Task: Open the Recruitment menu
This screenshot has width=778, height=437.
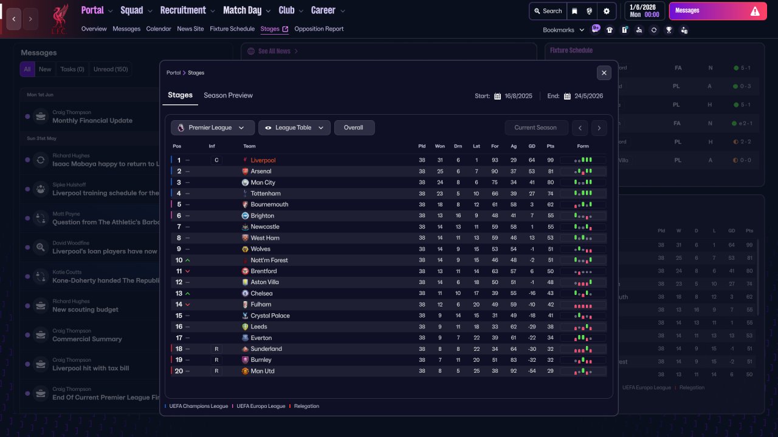Action: [188, 10]
